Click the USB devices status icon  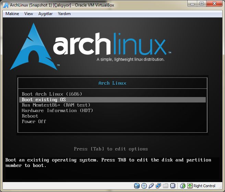(151, 186)
